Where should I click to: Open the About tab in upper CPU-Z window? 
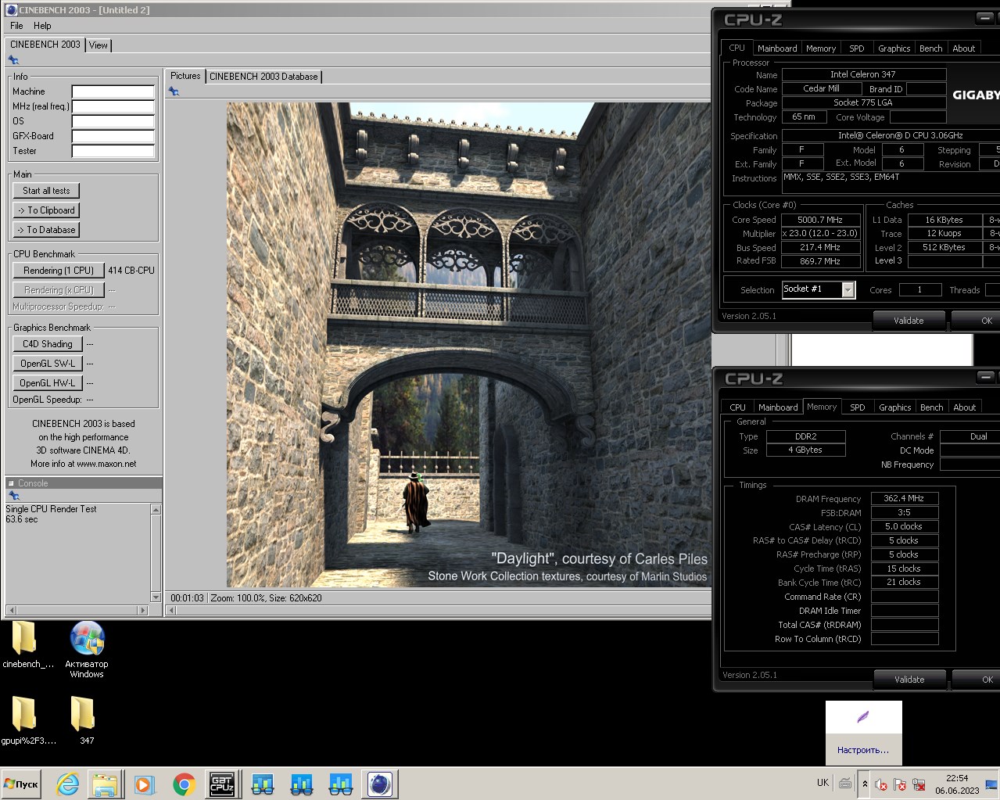pos(963,48)
